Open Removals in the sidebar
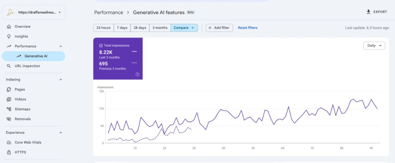 (x=34, y=119)
